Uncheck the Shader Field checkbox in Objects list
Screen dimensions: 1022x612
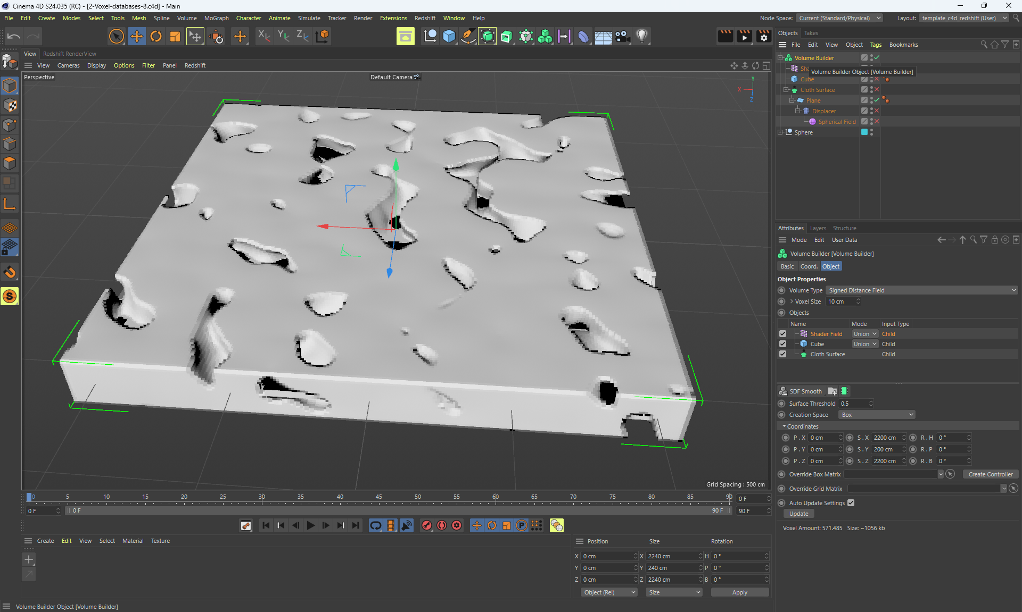point(782,334)
